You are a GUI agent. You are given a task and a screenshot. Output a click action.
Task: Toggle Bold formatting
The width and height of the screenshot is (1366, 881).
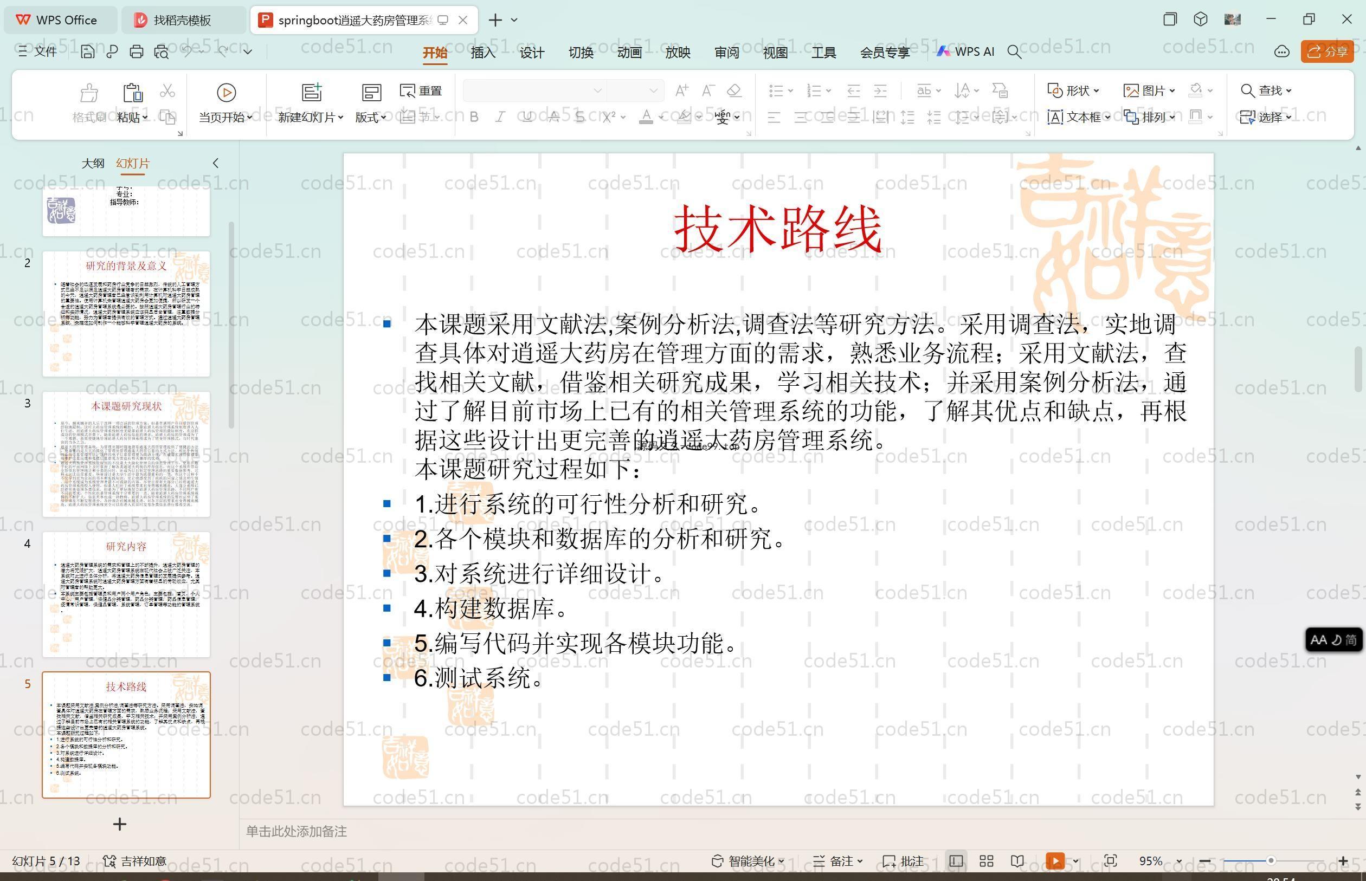[474, 117]
